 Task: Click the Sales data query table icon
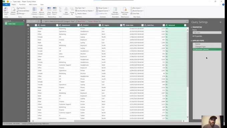point(6,24)
